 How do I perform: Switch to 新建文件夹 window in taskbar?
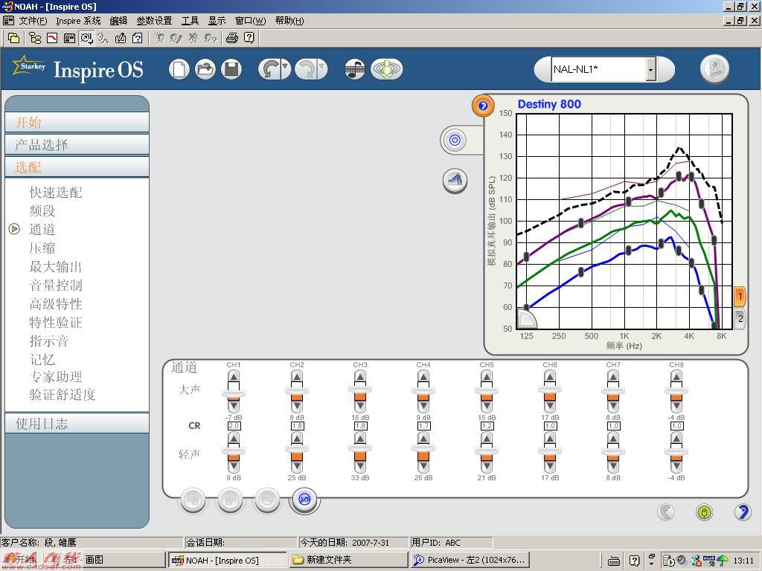pyautogui.click(x=348, y=560)
